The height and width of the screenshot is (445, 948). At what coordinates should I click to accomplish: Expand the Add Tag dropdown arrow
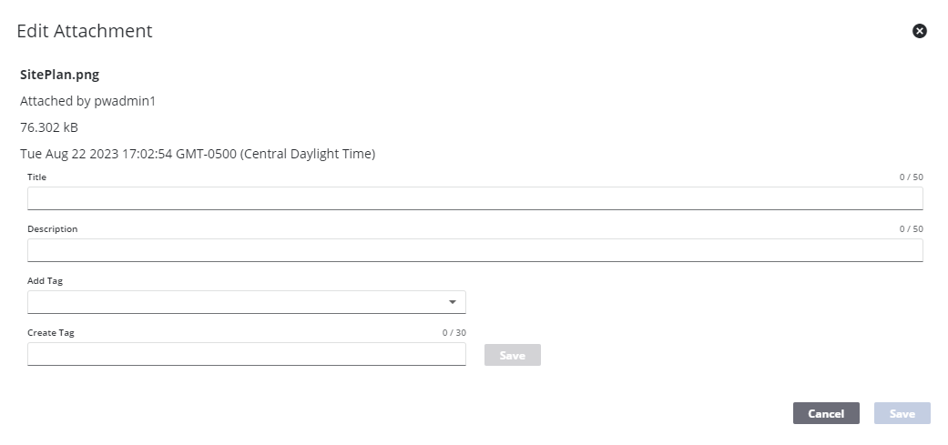tap(453, 302)
